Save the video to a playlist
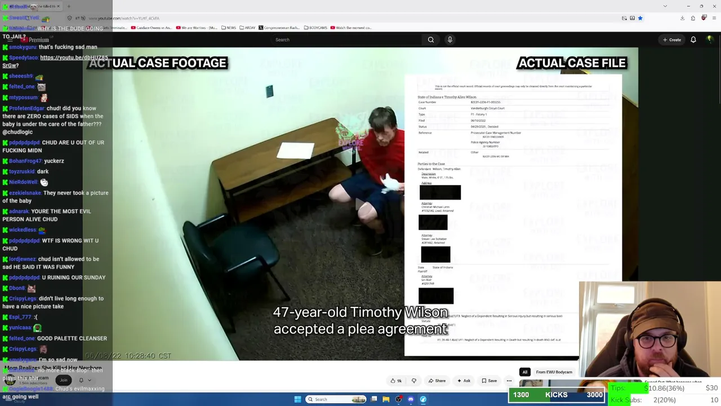Viewport: 721px width, 406px height. click(x=489, y=381)
